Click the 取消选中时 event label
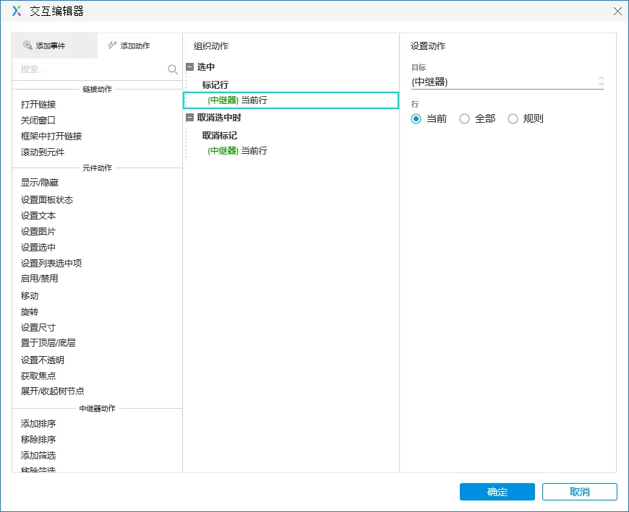Screen dimensions: 629x512 [x=219, y=118]
